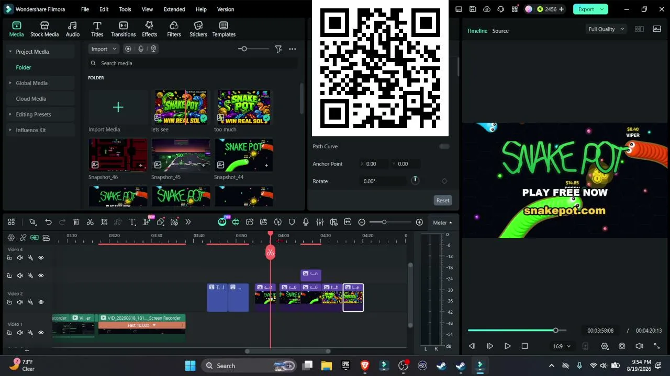Open the Effects tab
The image size is (670, 376).
149,29
